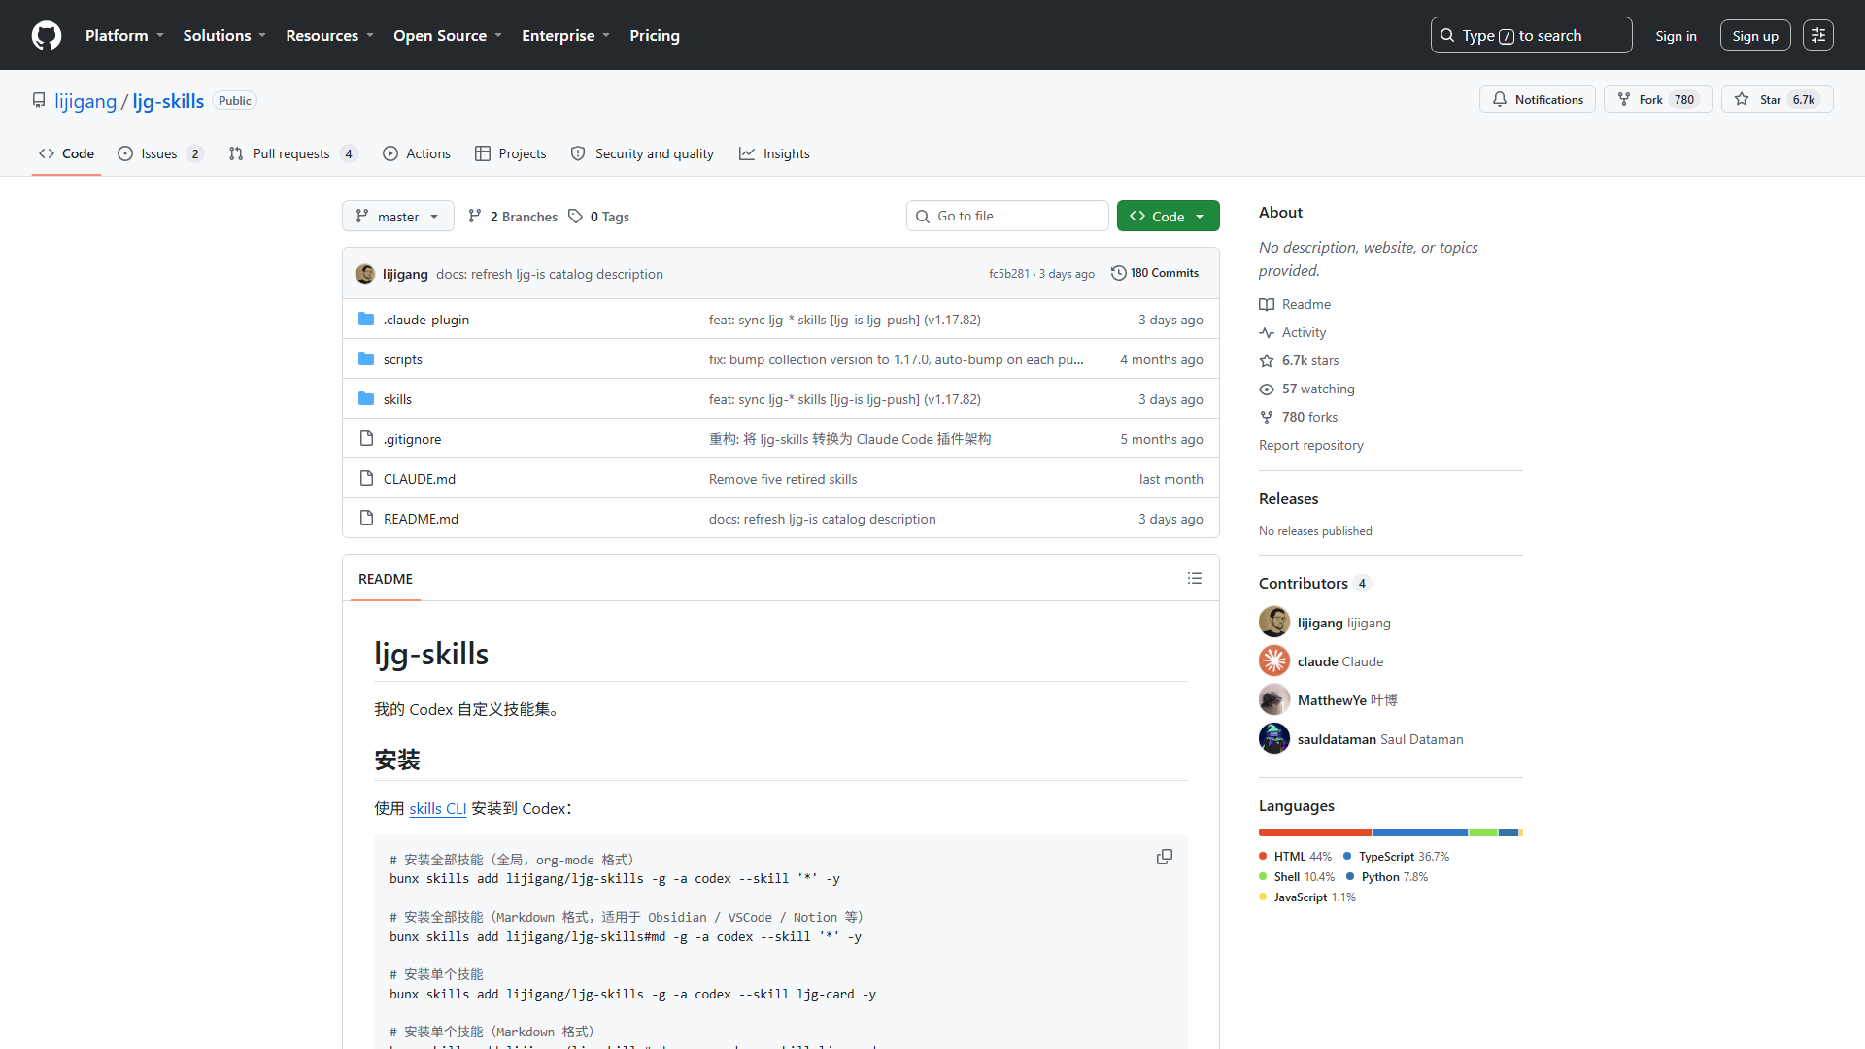Viewport: 1865px width, 1049px height.
Task: Copy the README install code block
Action: click(1164, 857)
